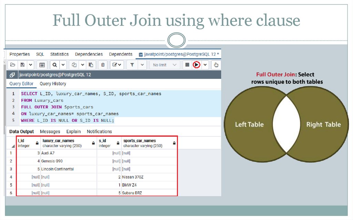353x220 pixels.
Task: Click the lock icon on the l_id column
Action: click(x=37, y=143)
